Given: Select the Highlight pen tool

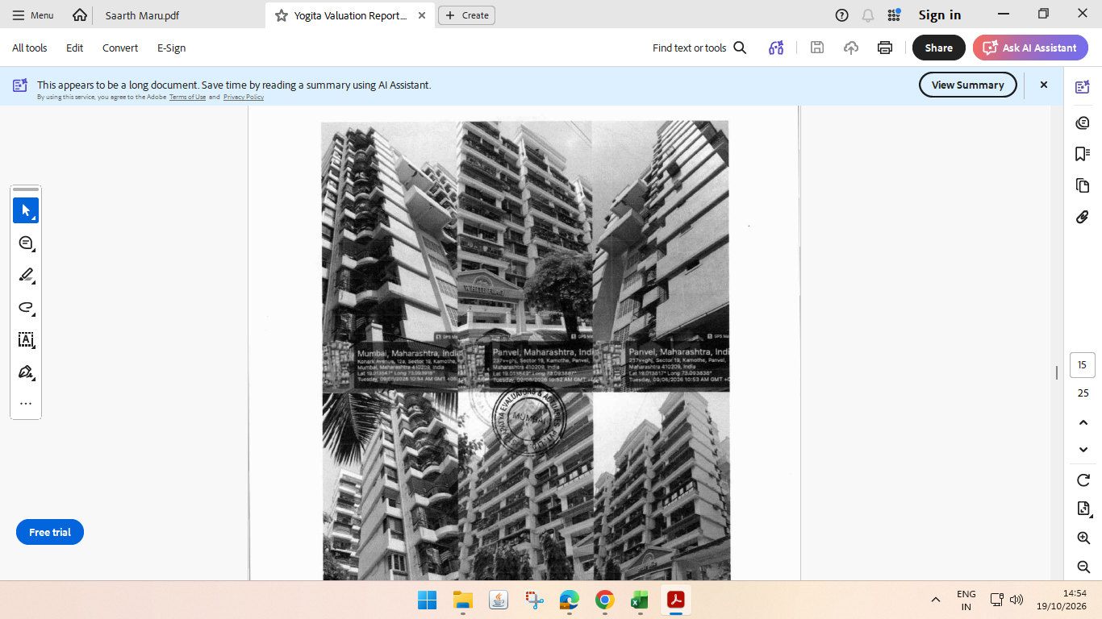Looking at the screenshot, I should click(26, 275).
